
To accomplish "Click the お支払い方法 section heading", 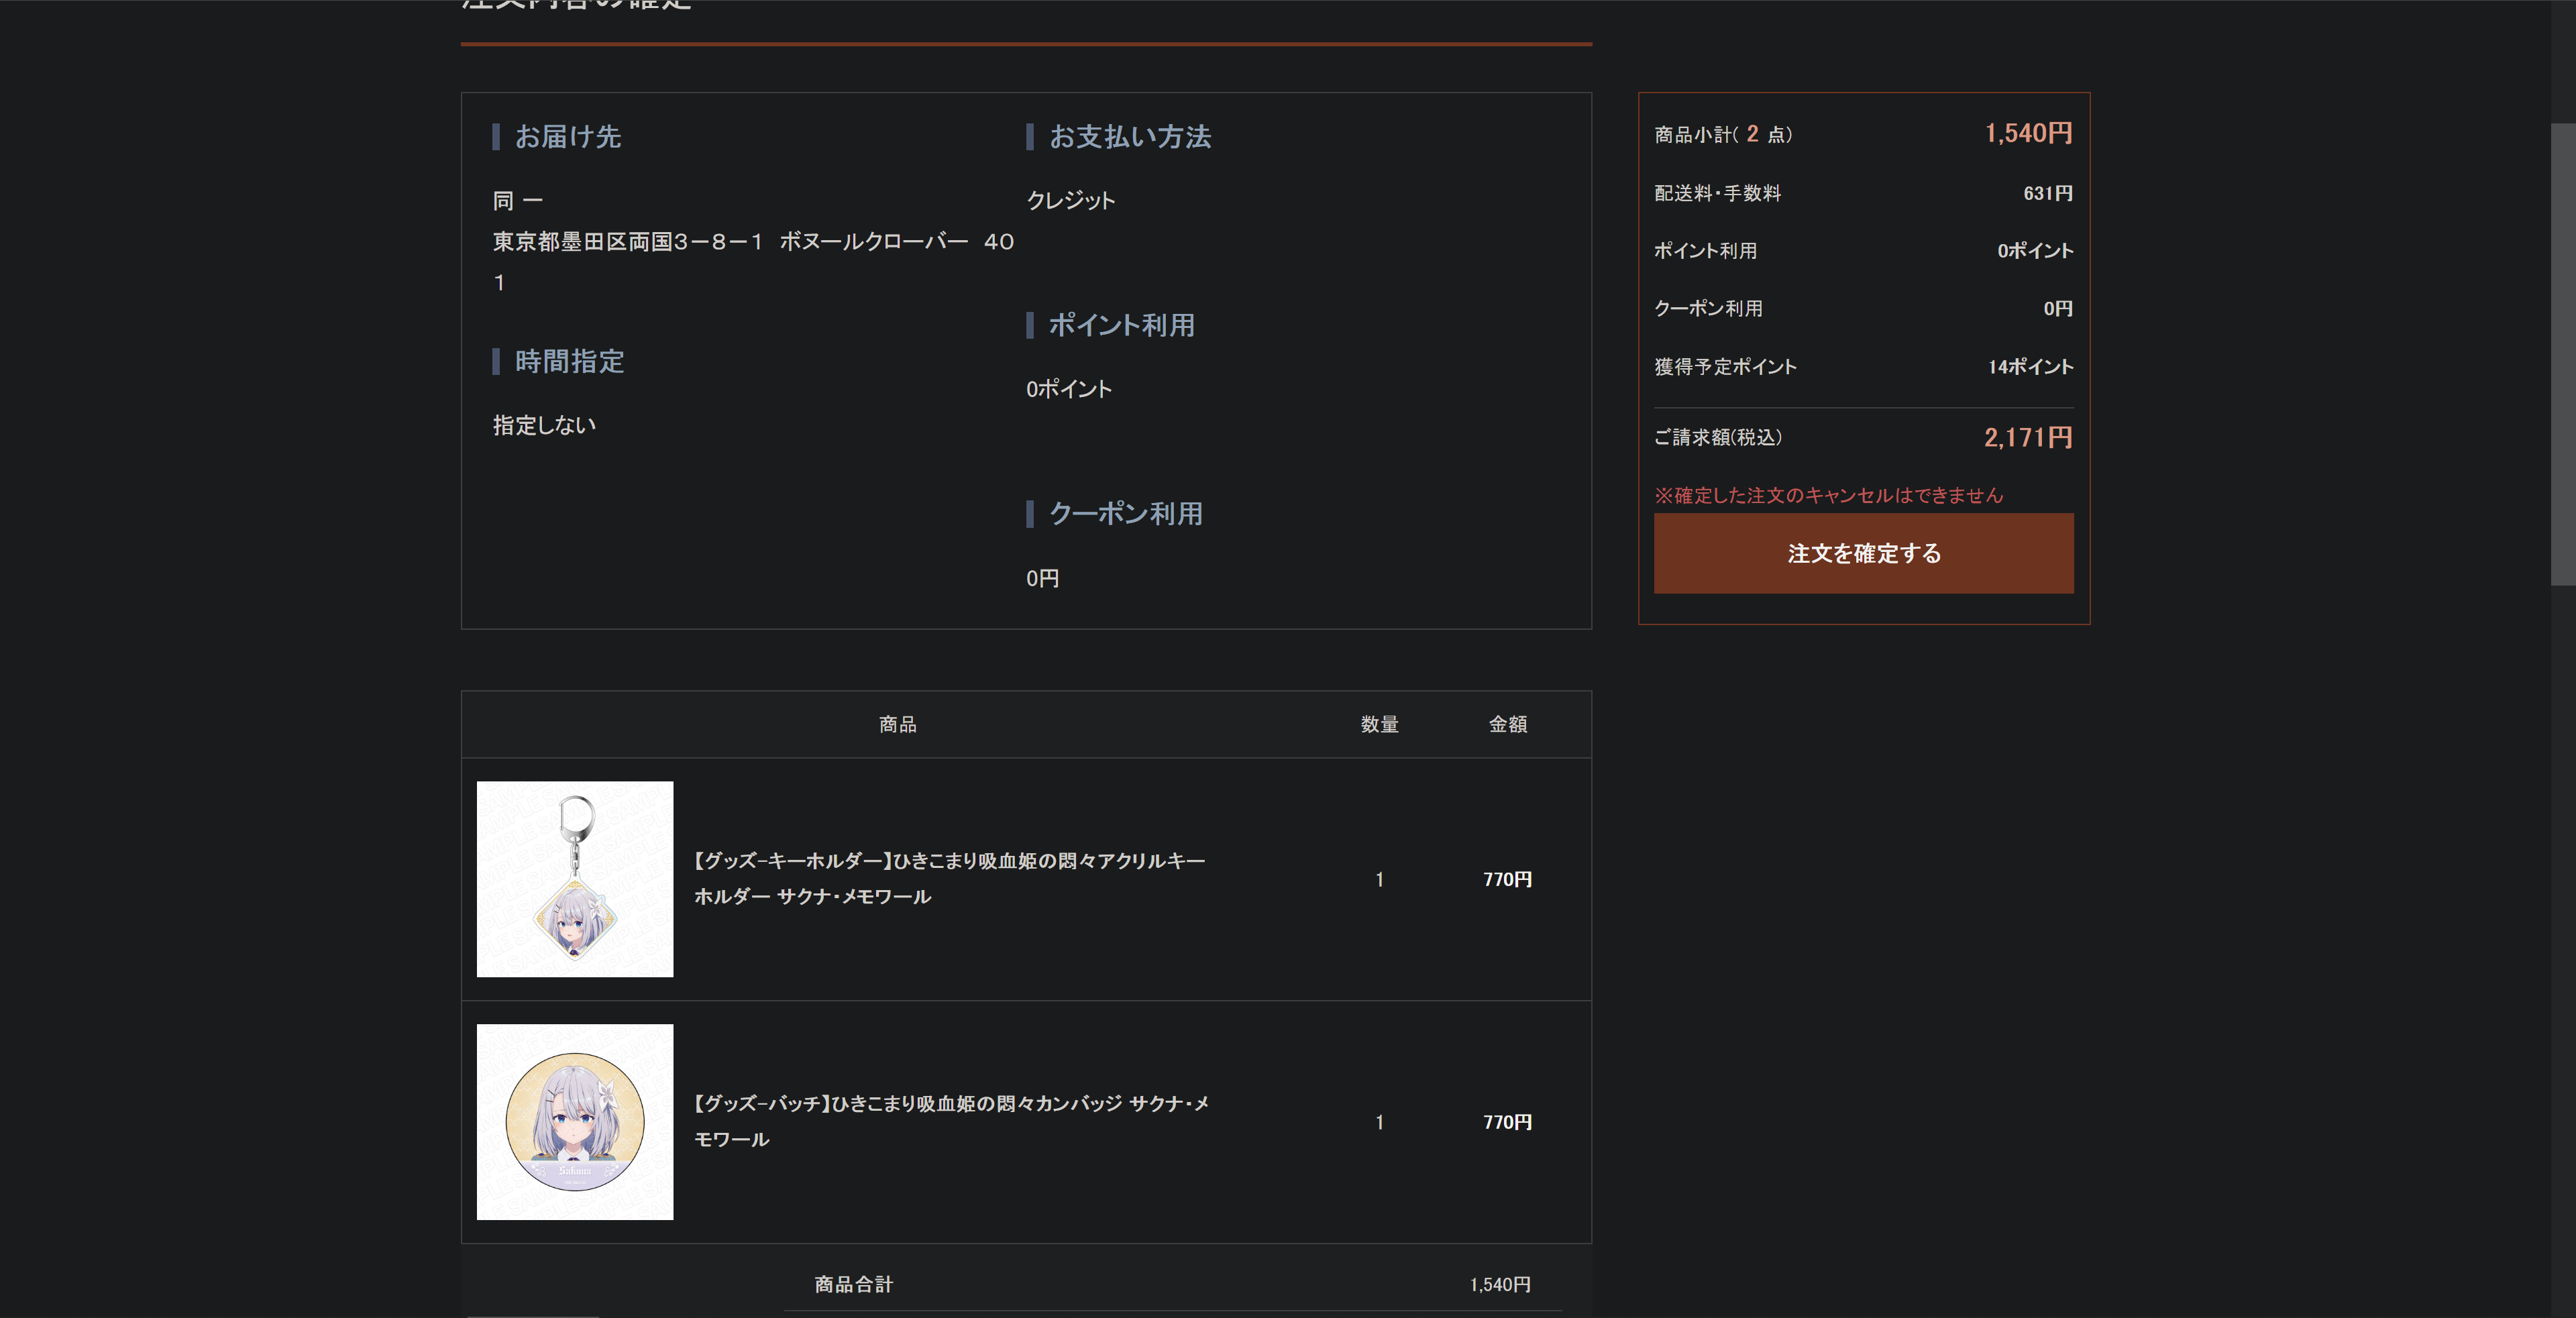I will coord(1129,137).
